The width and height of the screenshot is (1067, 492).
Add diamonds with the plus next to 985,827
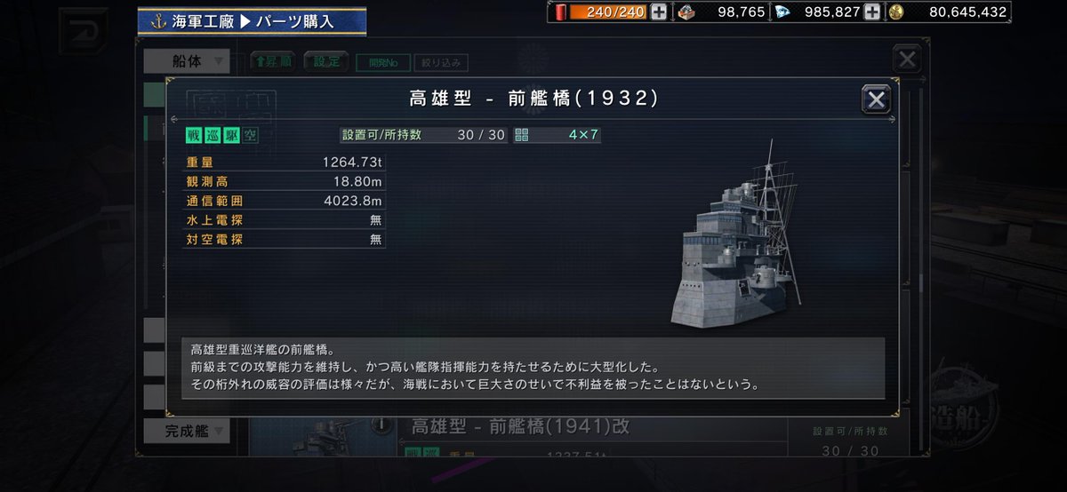(x=872, y=12)
